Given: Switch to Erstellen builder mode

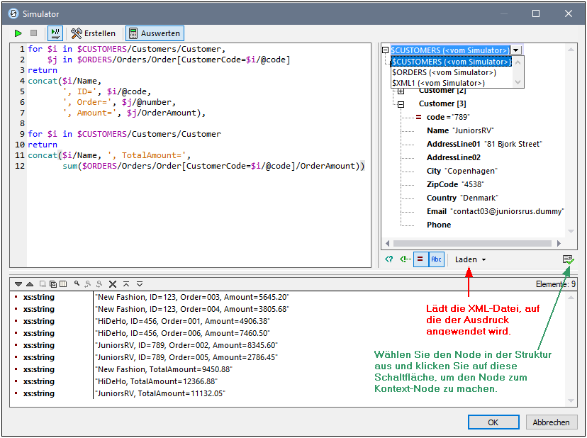Looking at the screenshot, I should (x=94, y=33).
